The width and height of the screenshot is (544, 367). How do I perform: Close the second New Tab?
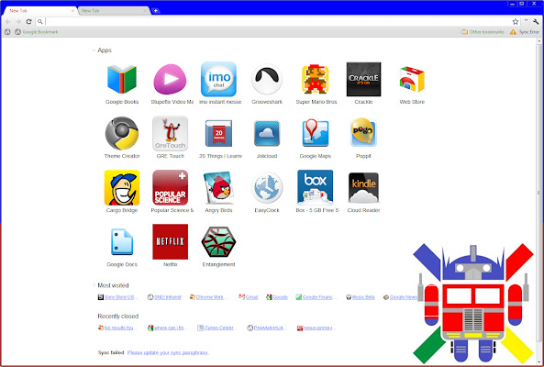point(145,11)
